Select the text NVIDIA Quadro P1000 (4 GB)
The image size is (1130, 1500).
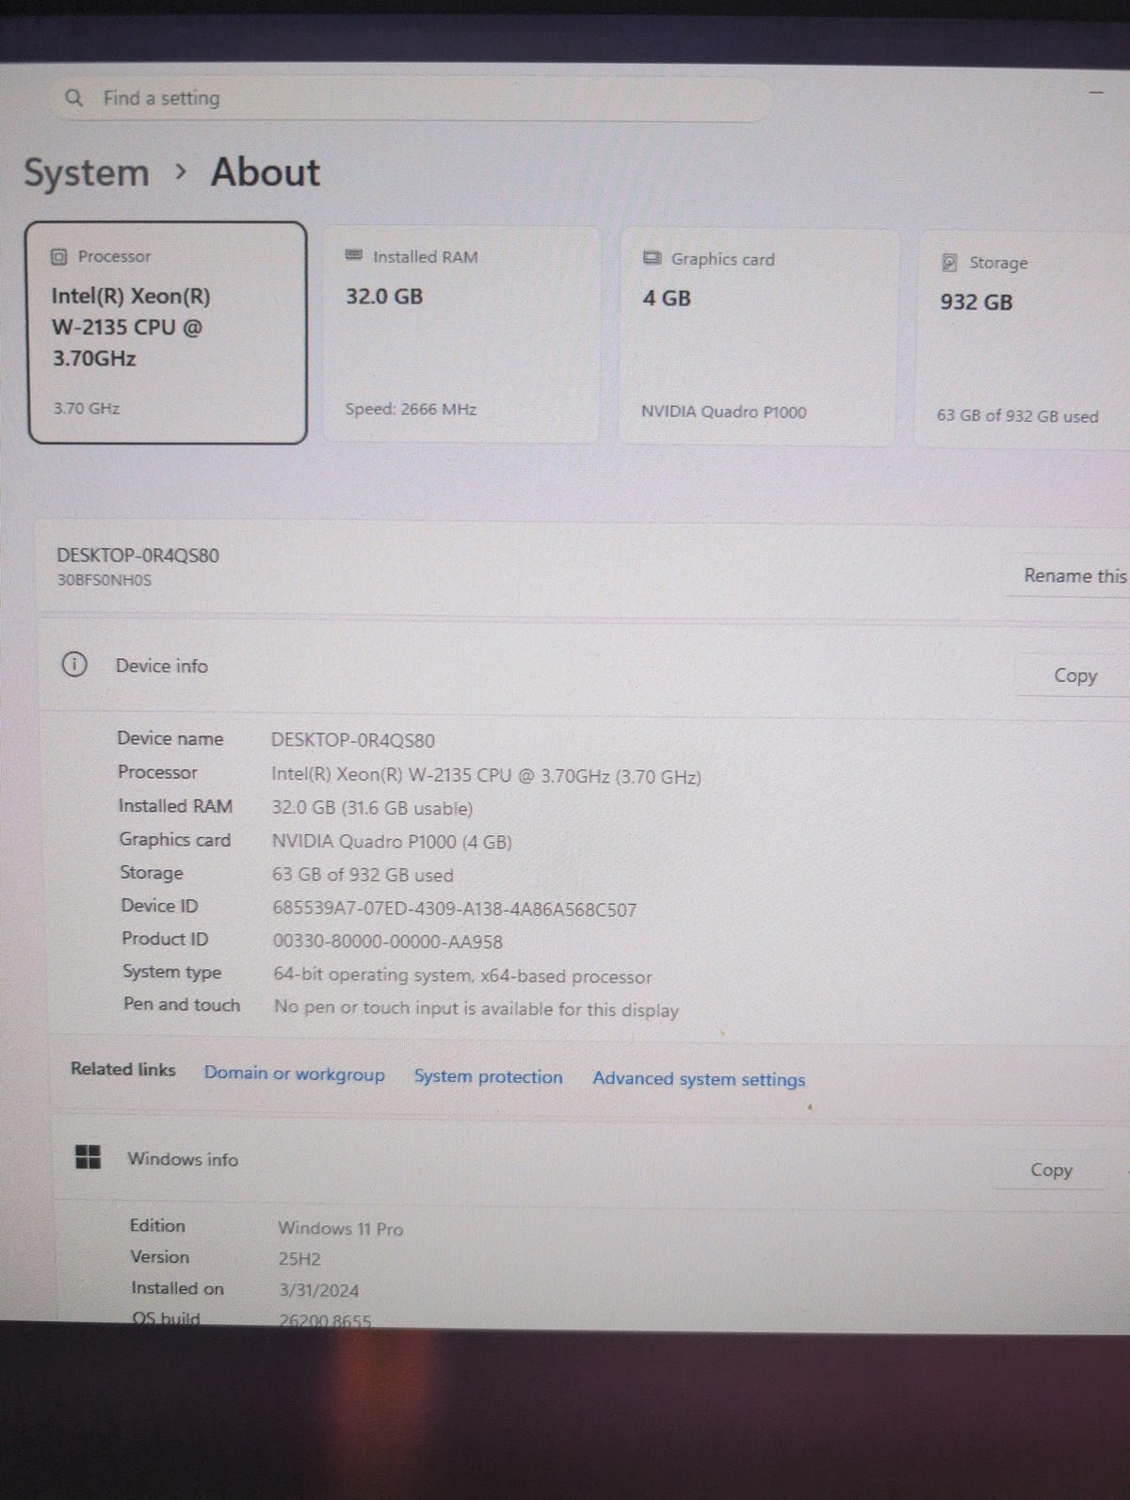tap(392, 842)
